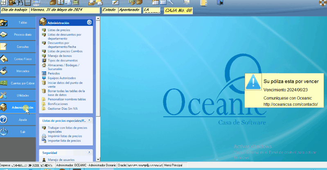Click the house icon for Almacenes / Bodegas
The width and height of the screenshot is (327, 170).
(x=44, y=65)
